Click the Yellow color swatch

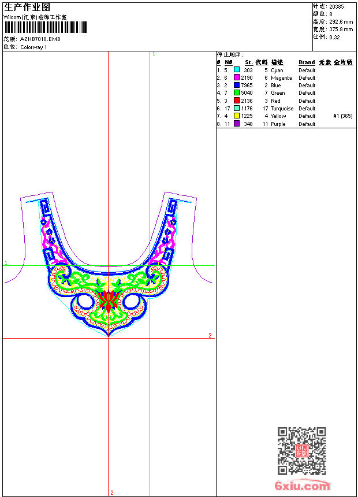[237, 116]
